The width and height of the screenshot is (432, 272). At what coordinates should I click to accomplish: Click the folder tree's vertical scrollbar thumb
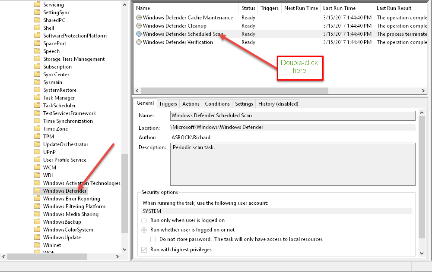point(124,194)
